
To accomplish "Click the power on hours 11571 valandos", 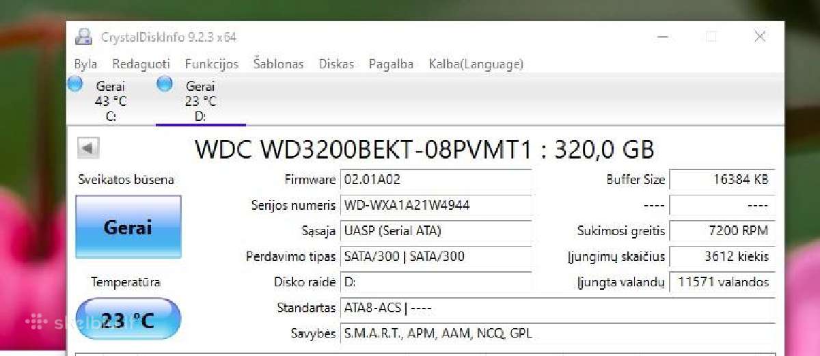I will 722,282.
